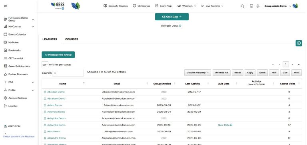Open entries per page dropdown
Image resolution: width=307 pixels, height=145 pixels.
pos(45,65)
